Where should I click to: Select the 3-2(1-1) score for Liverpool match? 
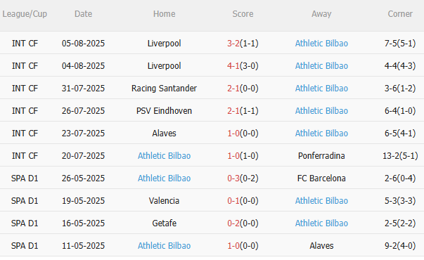[243, 44]
